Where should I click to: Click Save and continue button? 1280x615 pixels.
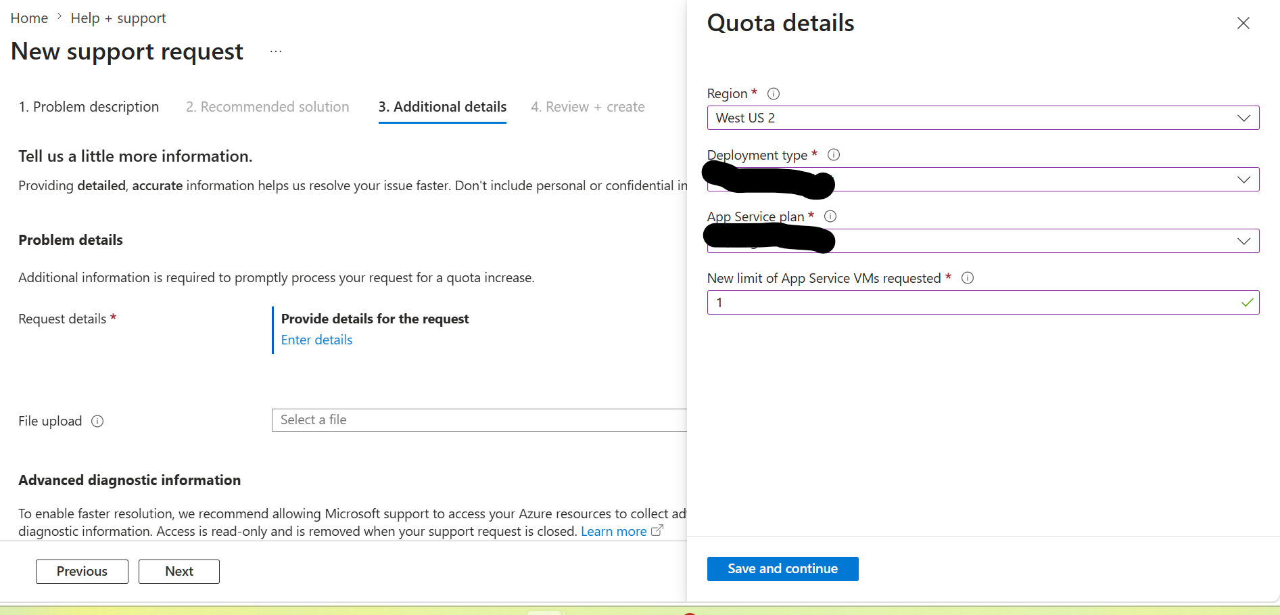tap(783, 569)
